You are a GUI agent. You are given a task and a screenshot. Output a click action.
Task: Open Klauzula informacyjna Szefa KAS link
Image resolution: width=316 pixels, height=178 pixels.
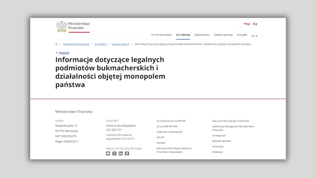coord(231,121)
